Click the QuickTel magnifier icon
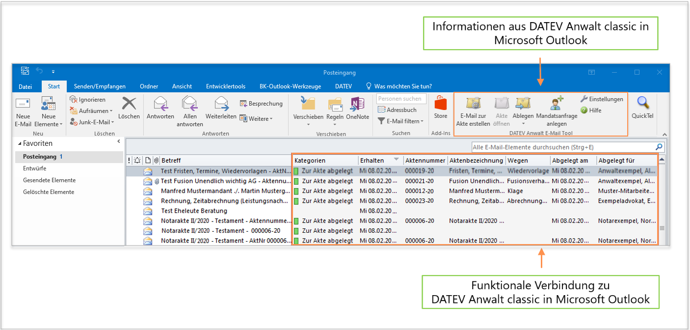 [x=643, y=103]
